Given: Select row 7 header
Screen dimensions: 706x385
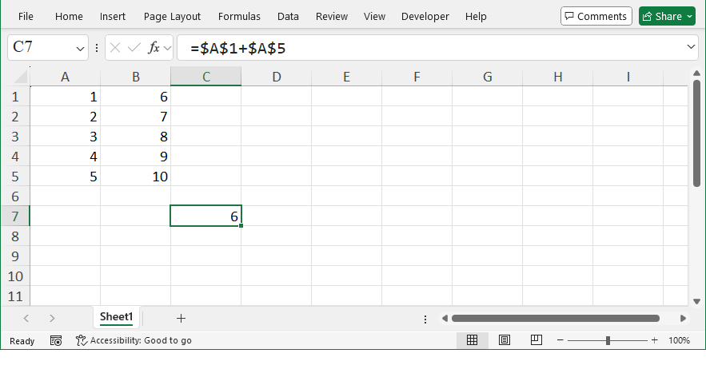Looking at the screenshot, I should point(15,216).
